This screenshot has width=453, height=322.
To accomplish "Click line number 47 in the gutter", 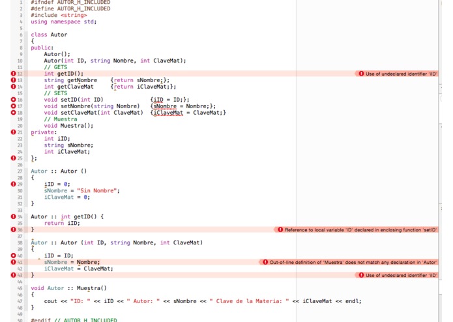I will (20, 301).
